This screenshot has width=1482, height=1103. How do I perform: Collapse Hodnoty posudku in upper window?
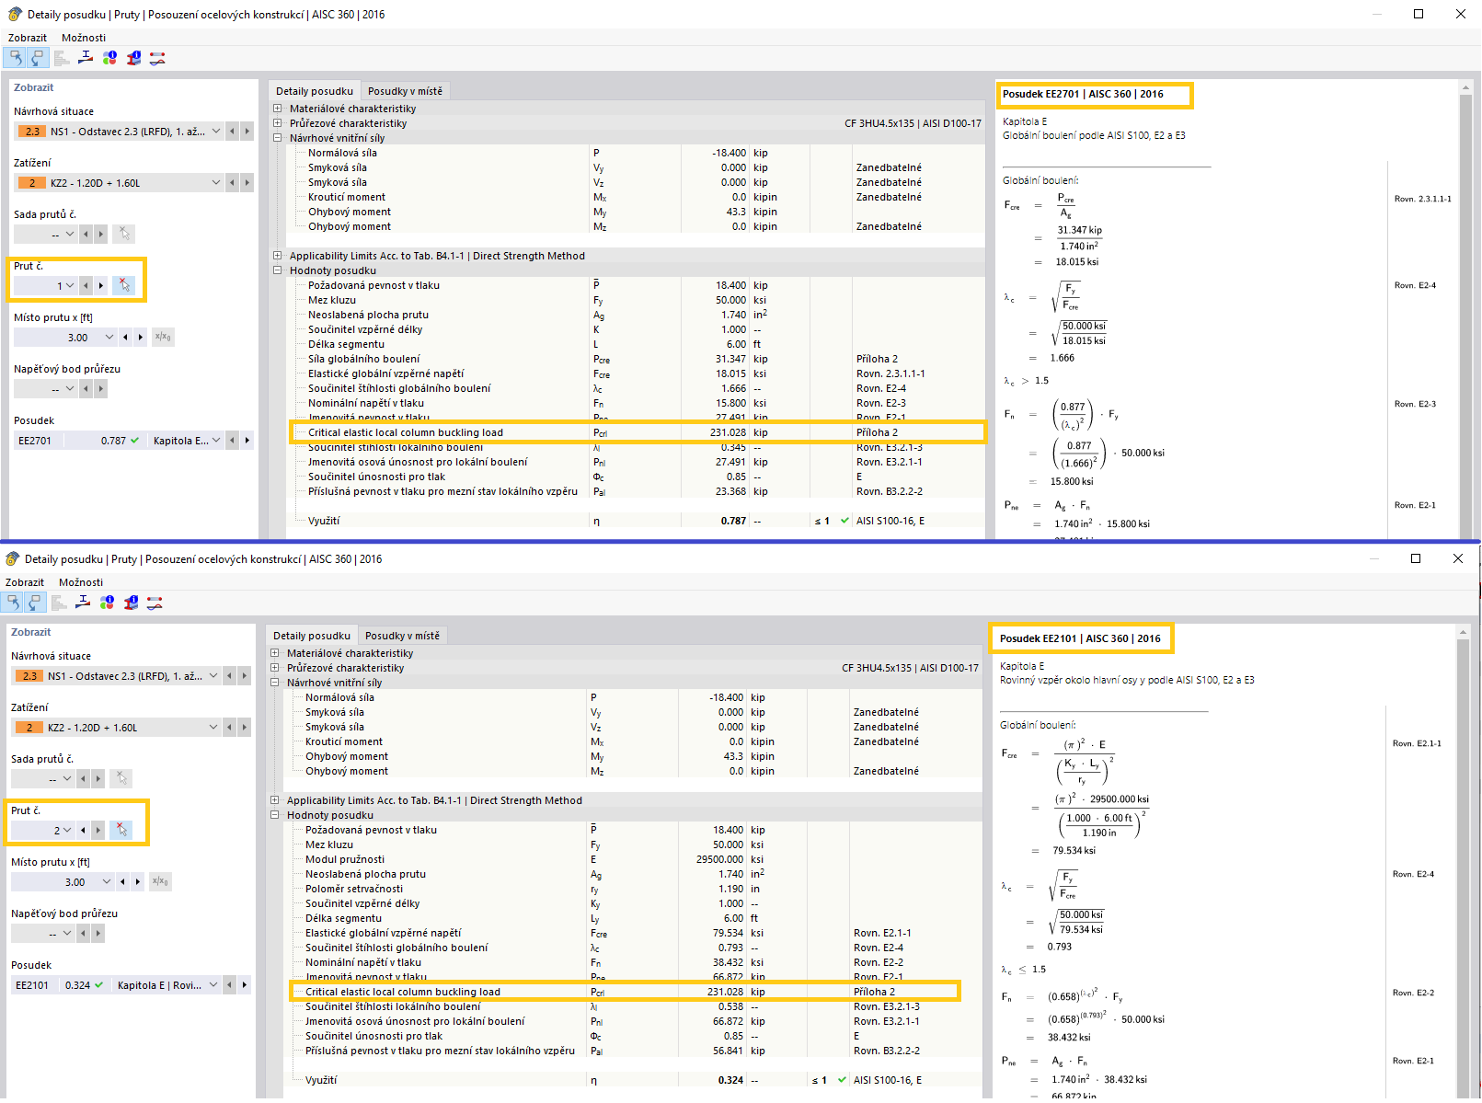[x=278, y=270]
